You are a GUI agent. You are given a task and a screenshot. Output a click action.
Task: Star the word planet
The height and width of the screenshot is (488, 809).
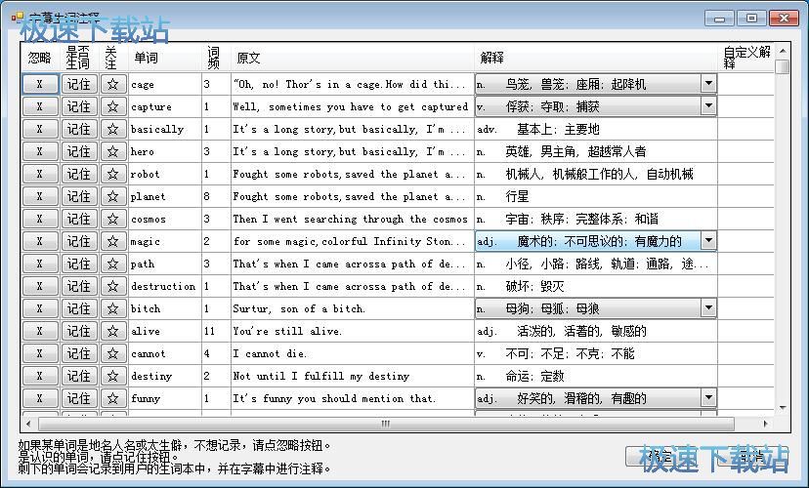click(x=113, y=196)
